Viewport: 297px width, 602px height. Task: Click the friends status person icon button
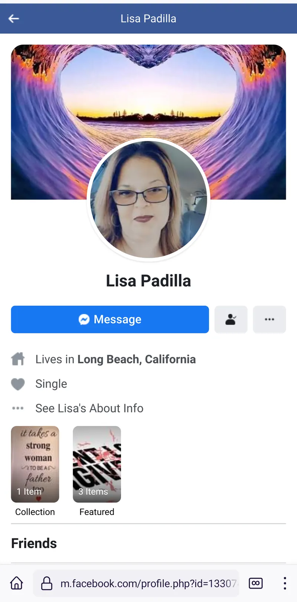click(231, 319)
